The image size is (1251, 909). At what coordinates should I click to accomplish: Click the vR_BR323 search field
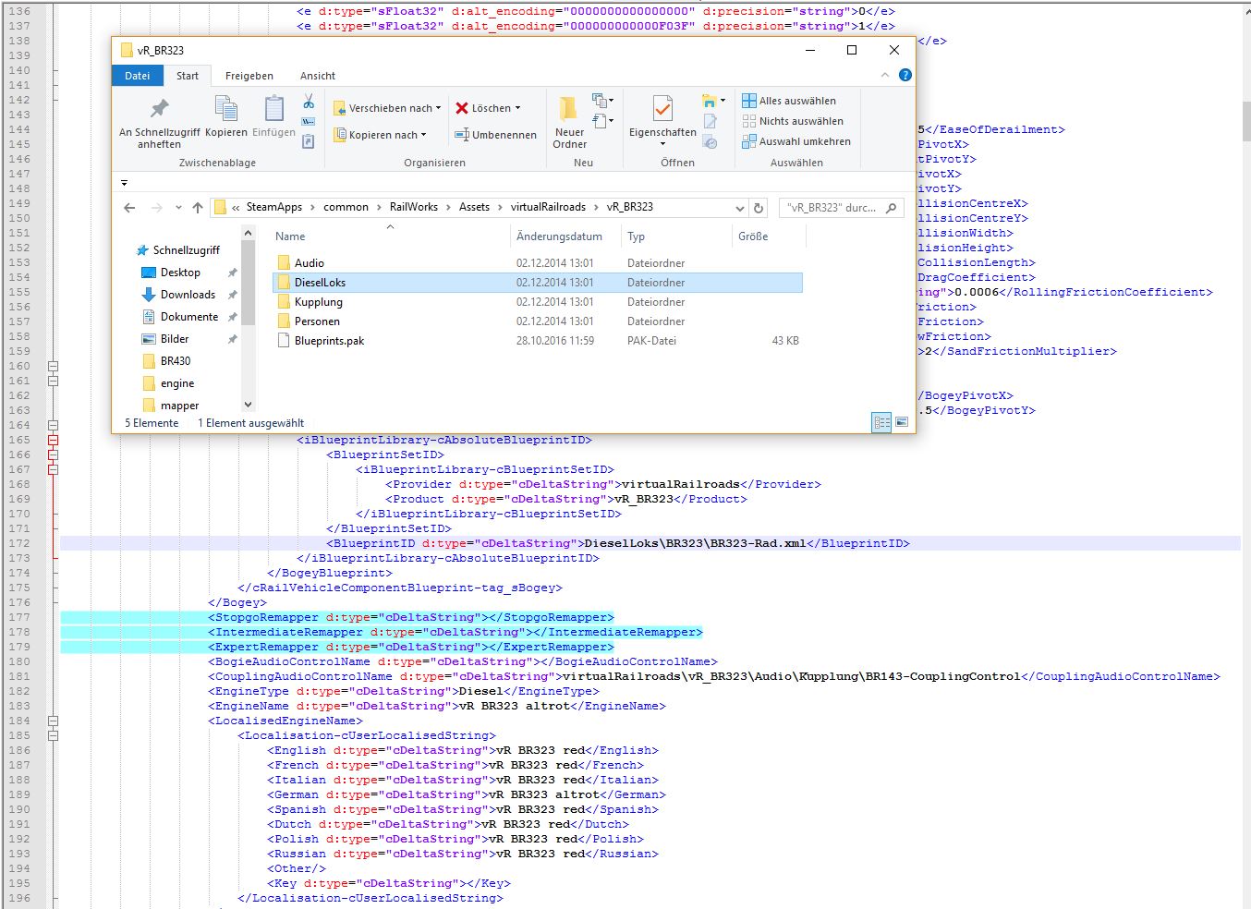tap(831, 208)
